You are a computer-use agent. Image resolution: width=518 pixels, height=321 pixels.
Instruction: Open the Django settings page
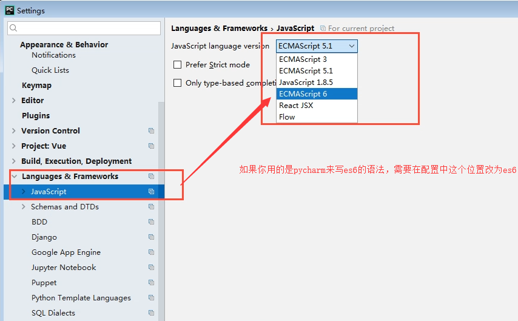tap(44, 237)
